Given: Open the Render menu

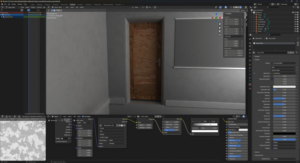Looking at the screenshot, I should tap(14, 4).
